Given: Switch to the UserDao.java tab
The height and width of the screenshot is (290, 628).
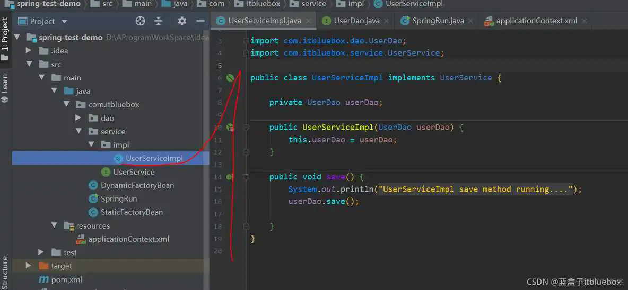Looking at the screenshot, I should point(356,21).
